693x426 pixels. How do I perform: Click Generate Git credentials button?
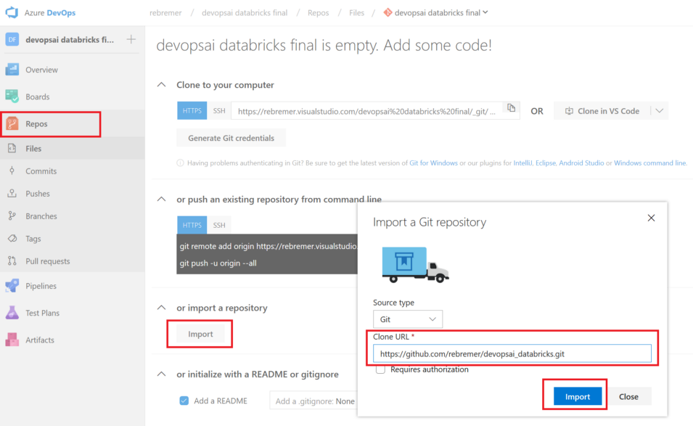[231, 138]
